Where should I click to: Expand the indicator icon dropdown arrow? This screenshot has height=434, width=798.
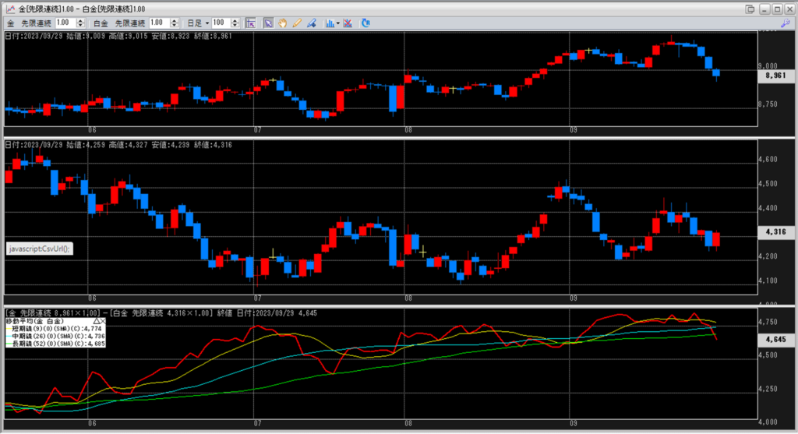[337, 23]
